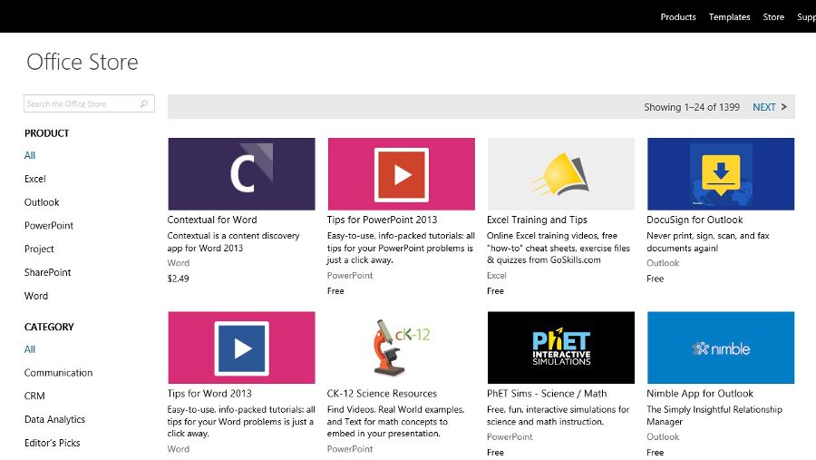Viewport: 816px width, 460px height.
Task: Open the Tips for PowerPoint 2013 tile image
Action: tap(402, 174)
